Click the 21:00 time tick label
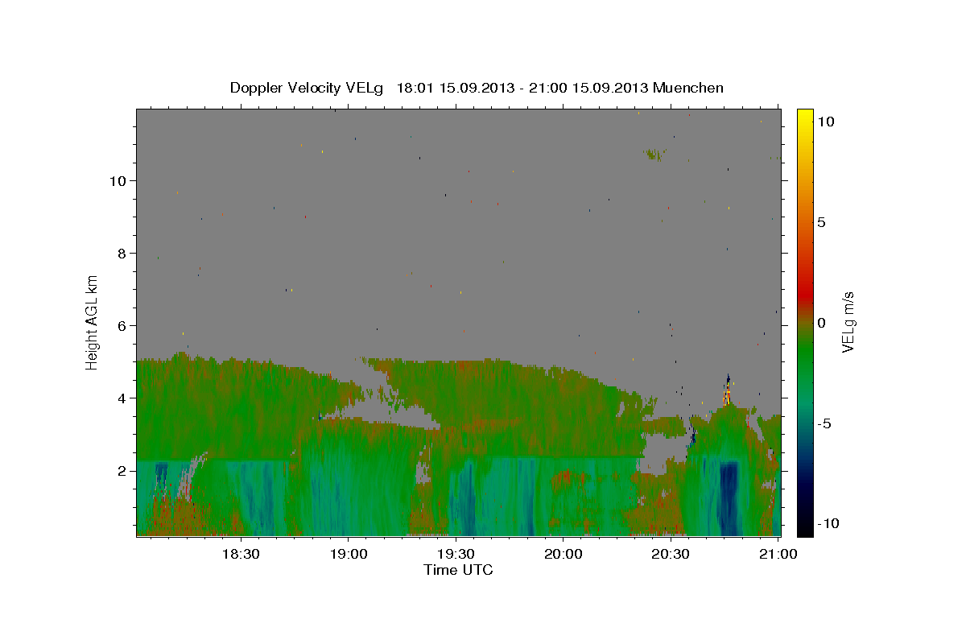 tap(778, 554)
